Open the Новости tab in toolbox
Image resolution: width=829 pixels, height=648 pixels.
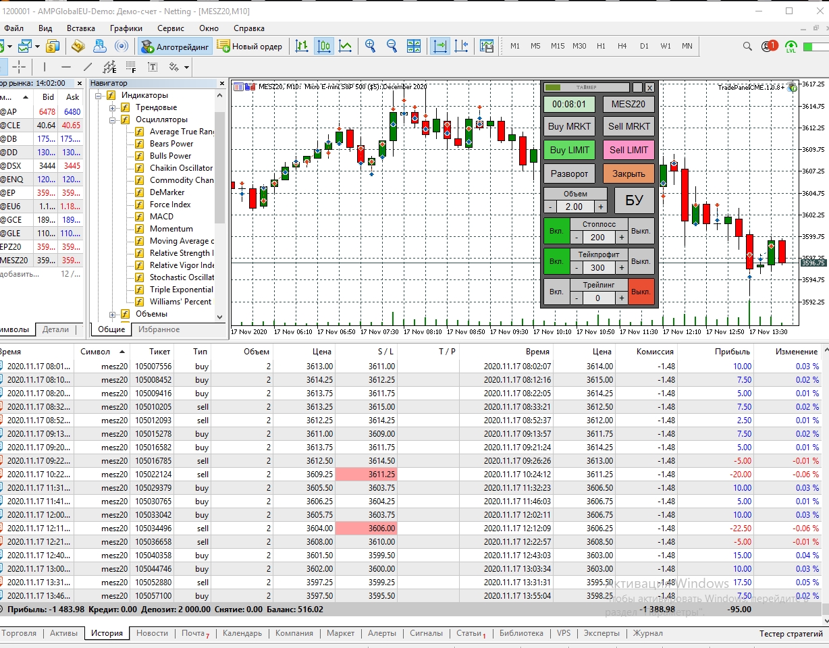(152, 633)
